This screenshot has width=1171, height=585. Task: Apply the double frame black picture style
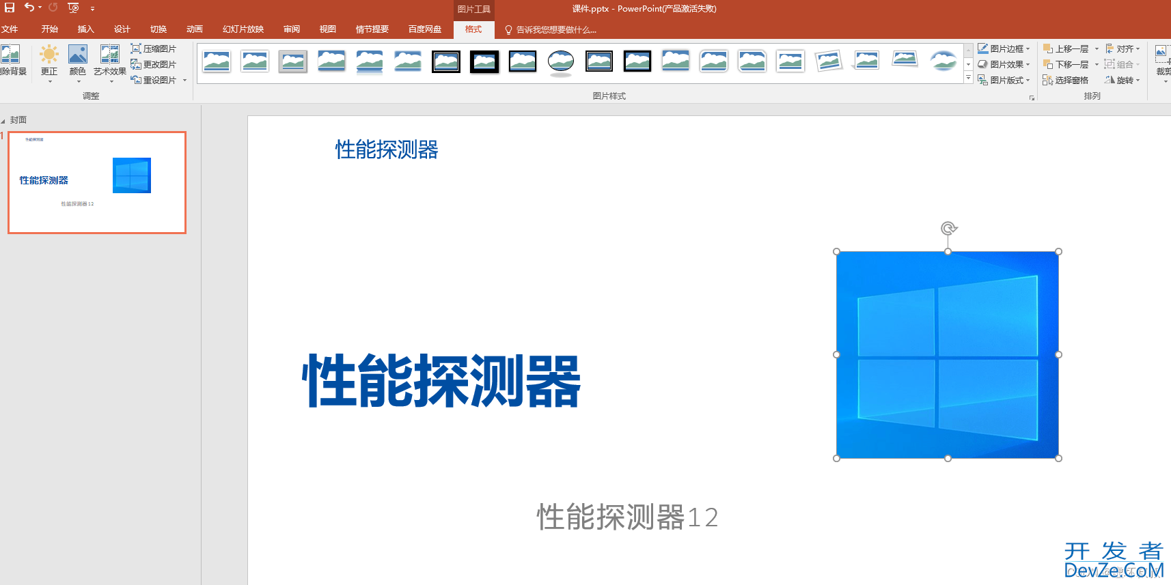tap(446, 61)
